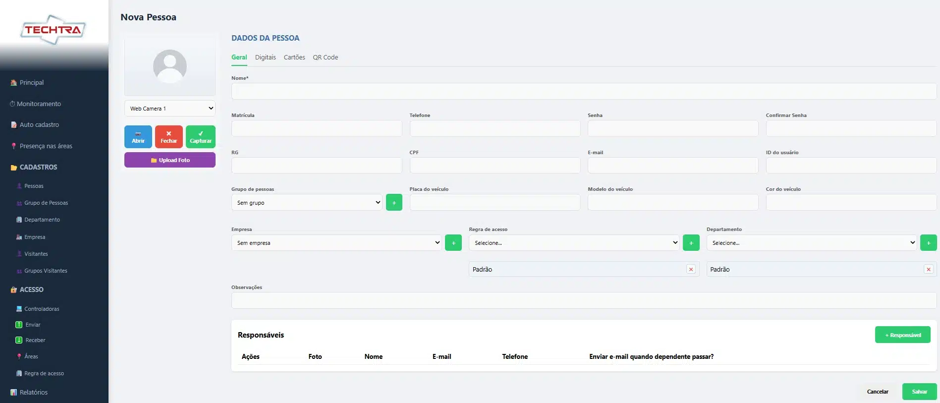Close webcam with the red Fechar button
Image resolution: width=940 pixels, height=403 pixels.
(x=169, y=137)
